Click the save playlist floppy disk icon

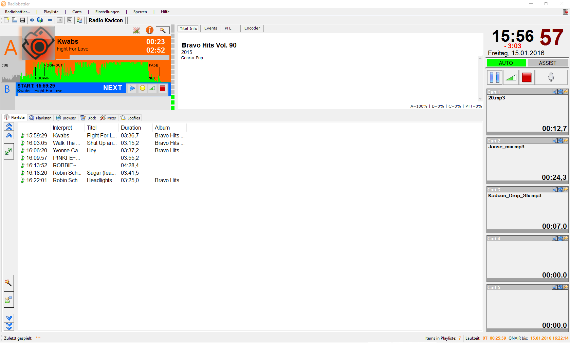(22, 20)
